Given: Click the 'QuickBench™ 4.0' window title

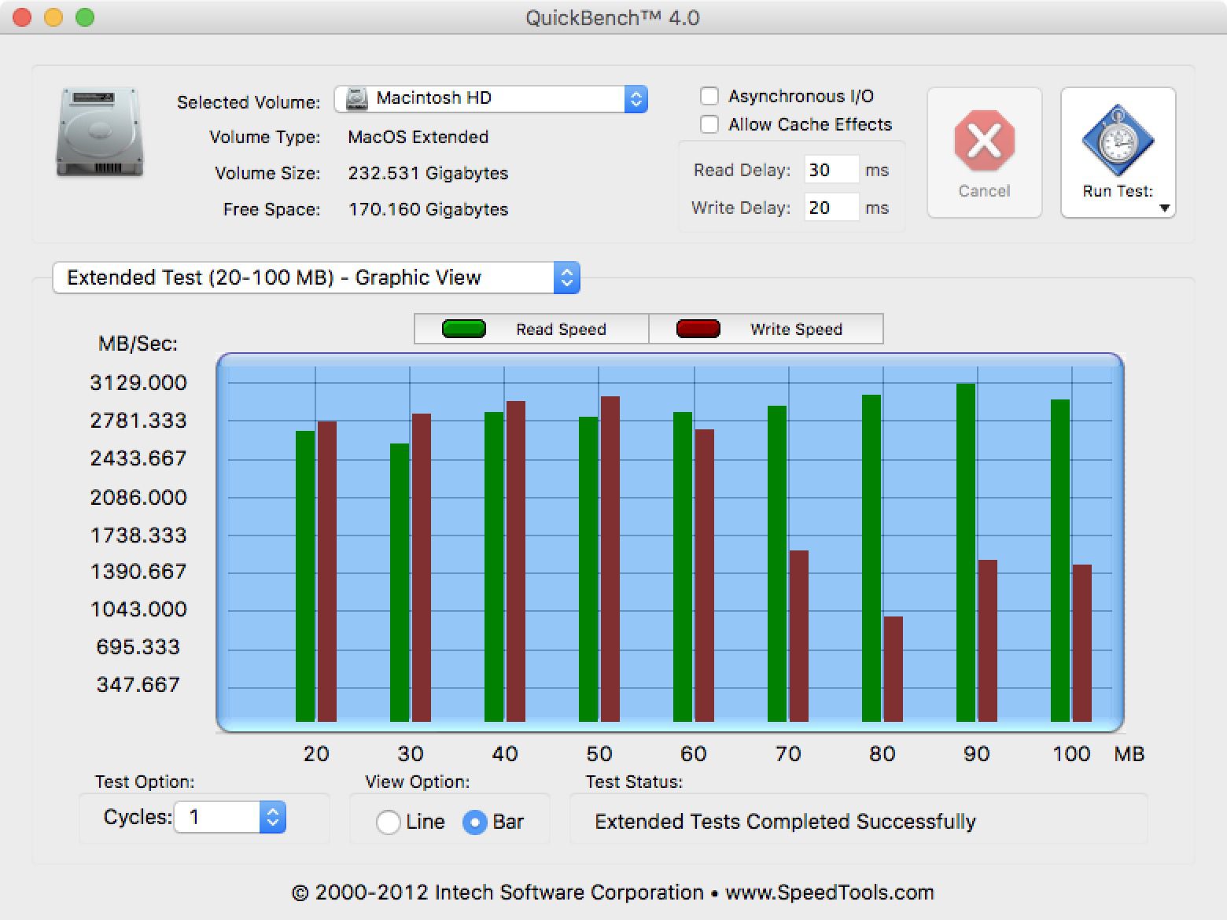Looking at the screenshot, I should (x=613, y=17).
